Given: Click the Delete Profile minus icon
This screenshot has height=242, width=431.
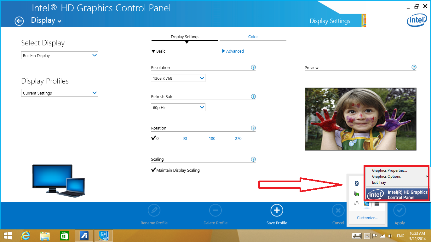Looking at the screenshot, I should click(215, 210).
